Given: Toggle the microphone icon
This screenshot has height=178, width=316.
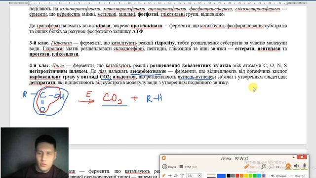Looking at the screenshot, I should [x=305, y=166].
